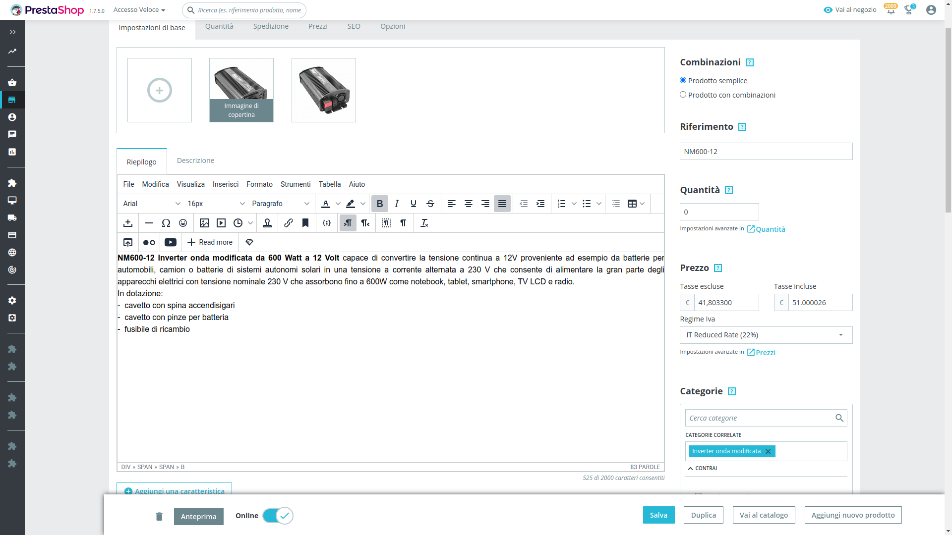Switch to the Descrizione tab
The image size is (952, 535).
(x=195, y=160)
